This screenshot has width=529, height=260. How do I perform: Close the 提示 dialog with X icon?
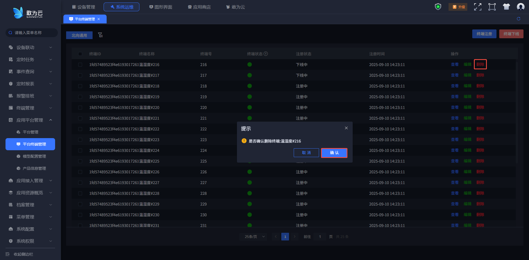pos(346,128)
